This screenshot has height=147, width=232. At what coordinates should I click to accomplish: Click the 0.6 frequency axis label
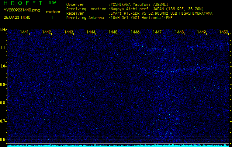[x=3, y=140]
